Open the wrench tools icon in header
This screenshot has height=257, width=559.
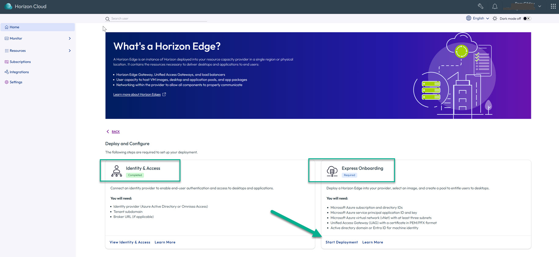tap(481, 6)
